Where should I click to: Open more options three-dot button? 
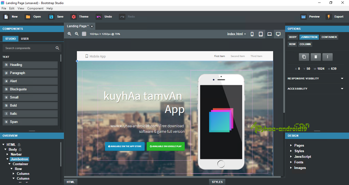point(328,57)
